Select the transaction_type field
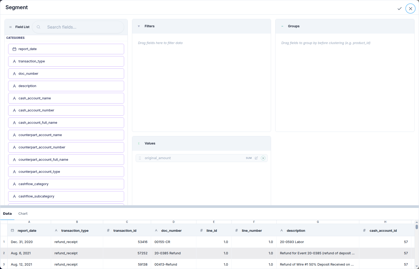The image size is (419, 269). pyautogui.click(x=66, y=61)
